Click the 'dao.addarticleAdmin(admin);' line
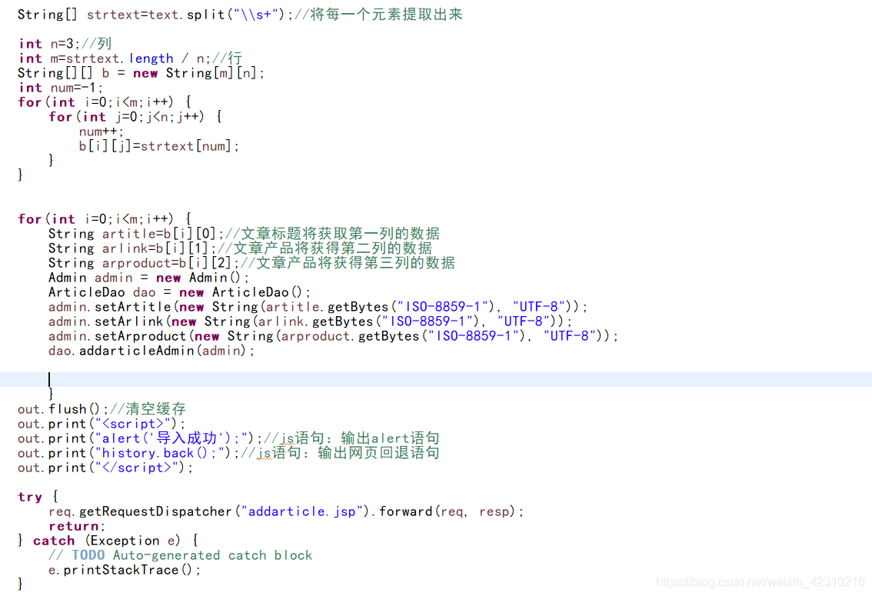 point(151,351)
